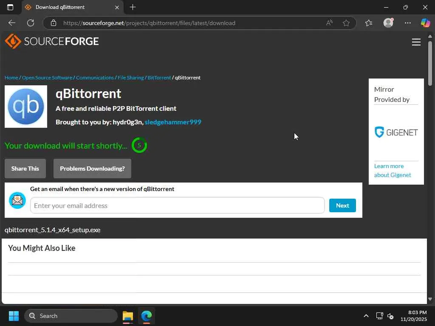The image size is (435, 326).
Task: Open Read aloud in address bar
Action: coord(329,23)
